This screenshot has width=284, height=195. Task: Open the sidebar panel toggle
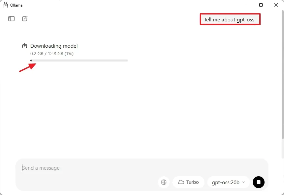click(x=11, y=19)
